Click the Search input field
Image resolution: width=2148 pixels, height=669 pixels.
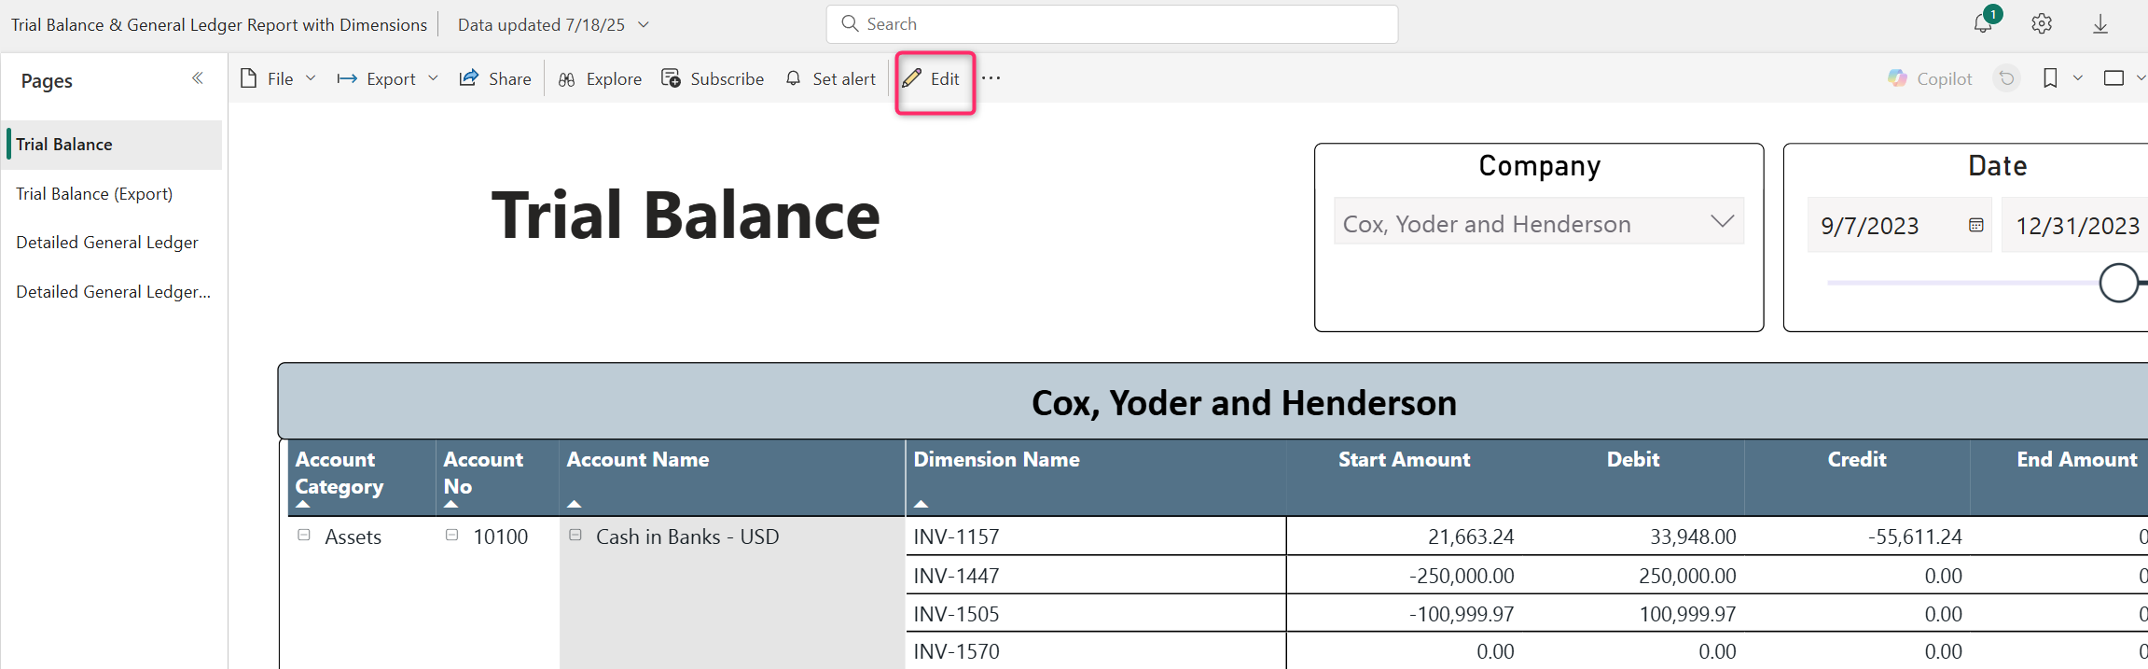(x=1112, y=24)
